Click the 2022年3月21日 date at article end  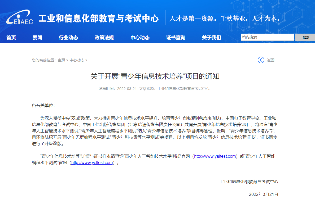[x=263, y=194]
